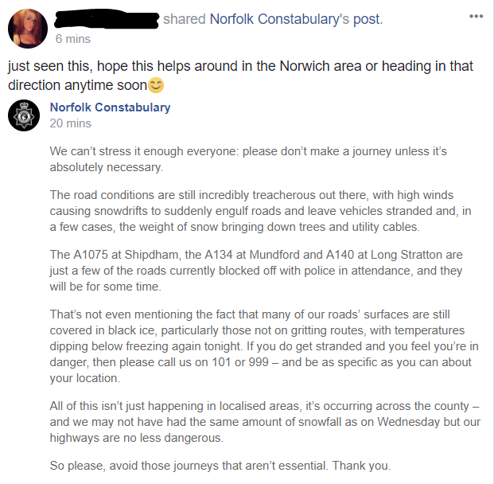Click the caption starting "just seen this"
The image size is (494, 484).
(x=239, y=76)
